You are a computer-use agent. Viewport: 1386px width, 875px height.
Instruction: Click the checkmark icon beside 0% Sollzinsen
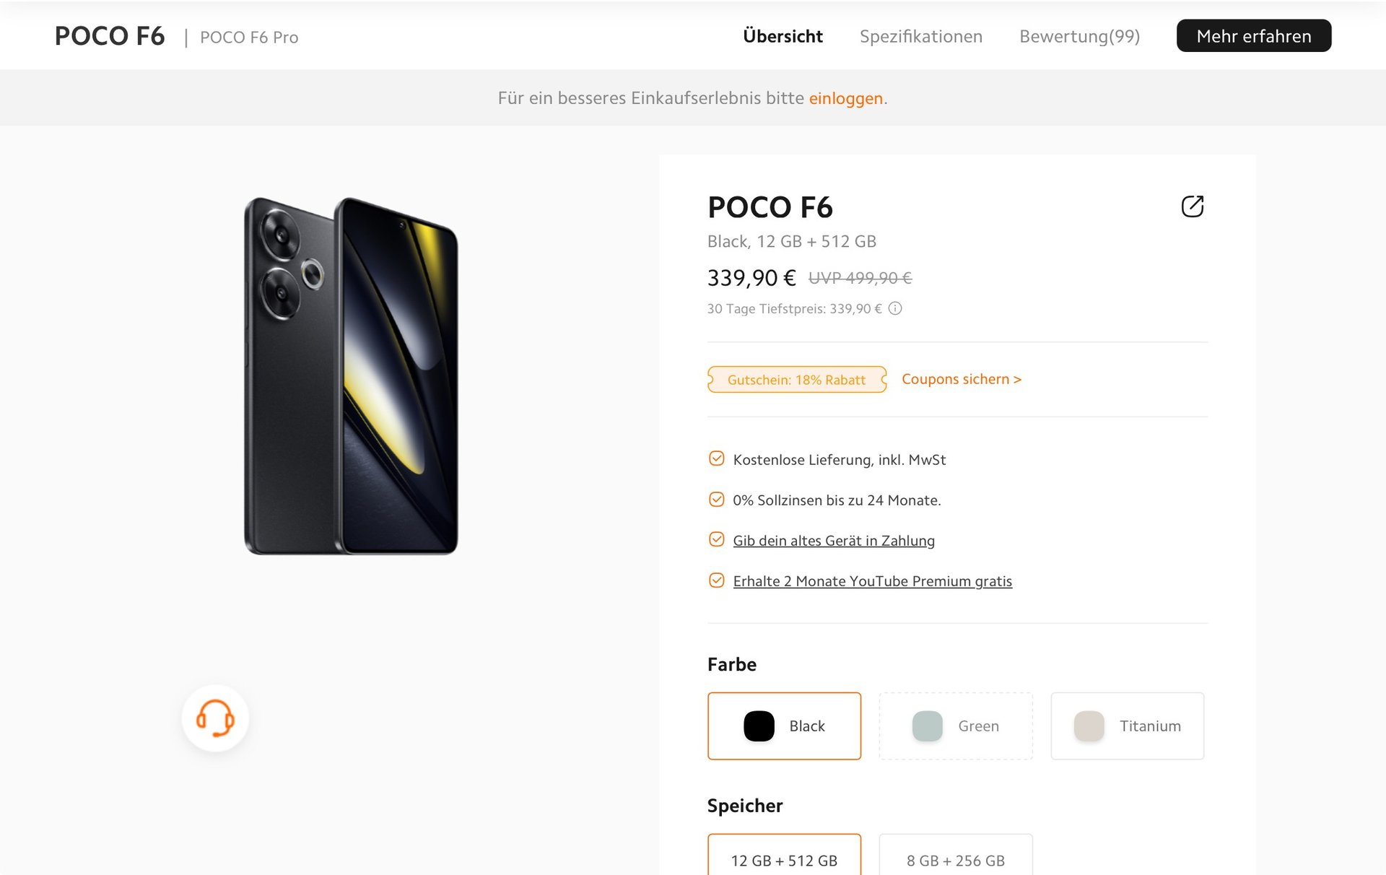[716, 500]
